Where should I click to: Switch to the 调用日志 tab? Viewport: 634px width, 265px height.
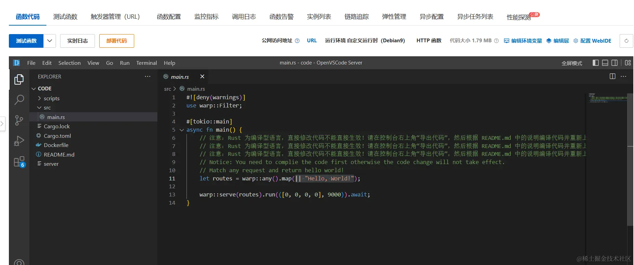[x=244, y=17]
